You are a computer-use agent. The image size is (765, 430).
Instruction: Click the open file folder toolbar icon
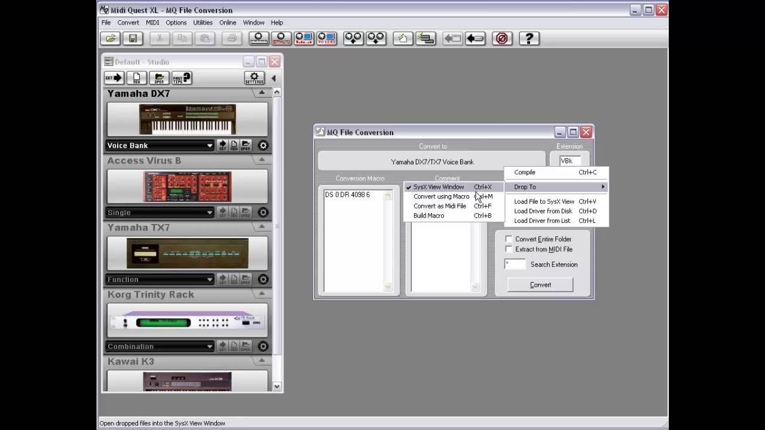(110, 38)
